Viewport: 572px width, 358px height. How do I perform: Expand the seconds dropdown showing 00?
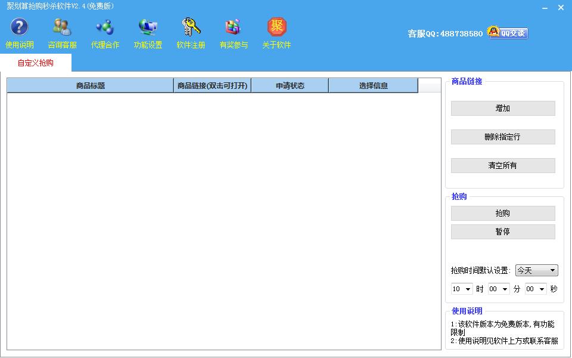(535, 289)
